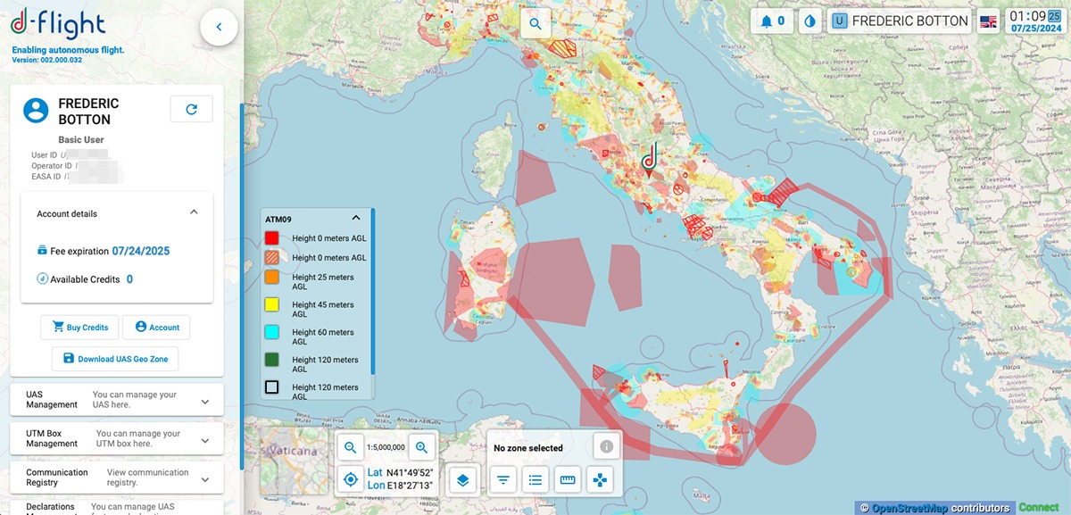Collapse the sidebar with the back arrow

point(219,28)
